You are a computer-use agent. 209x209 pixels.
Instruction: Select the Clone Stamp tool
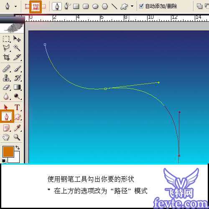tap(6, 78)
